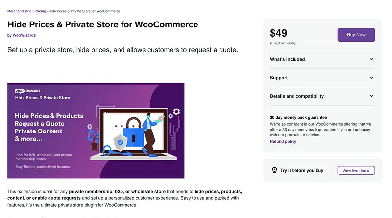The width and height of the screenshot is (392, 218).
Task: Visit the WebWizards vendor link
Action: tap(24, 35)
